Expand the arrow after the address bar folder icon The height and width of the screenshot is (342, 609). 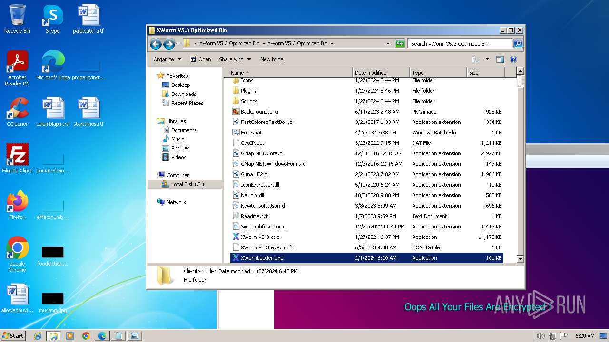coord(196,44)
